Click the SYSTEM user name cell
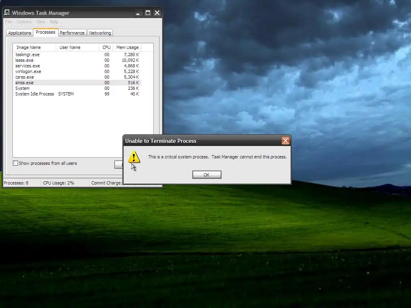The width and height of the screenshot is (411, 308). click(66, 94)
